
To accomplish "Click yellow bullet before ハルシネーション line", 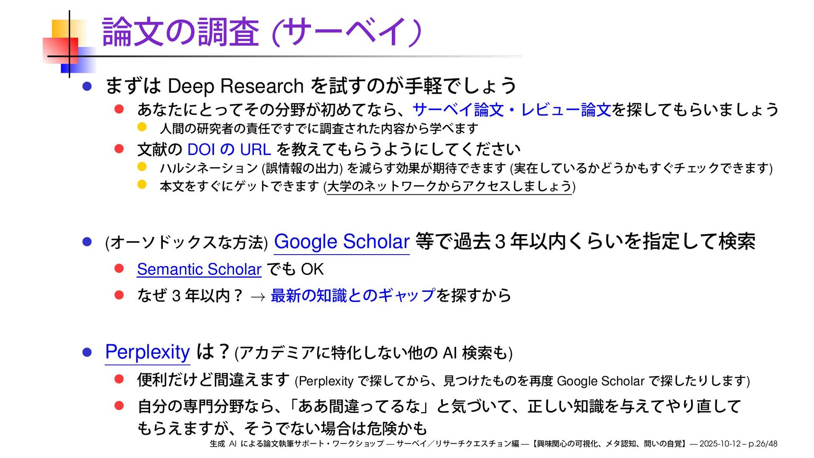I will pos(142,167).
